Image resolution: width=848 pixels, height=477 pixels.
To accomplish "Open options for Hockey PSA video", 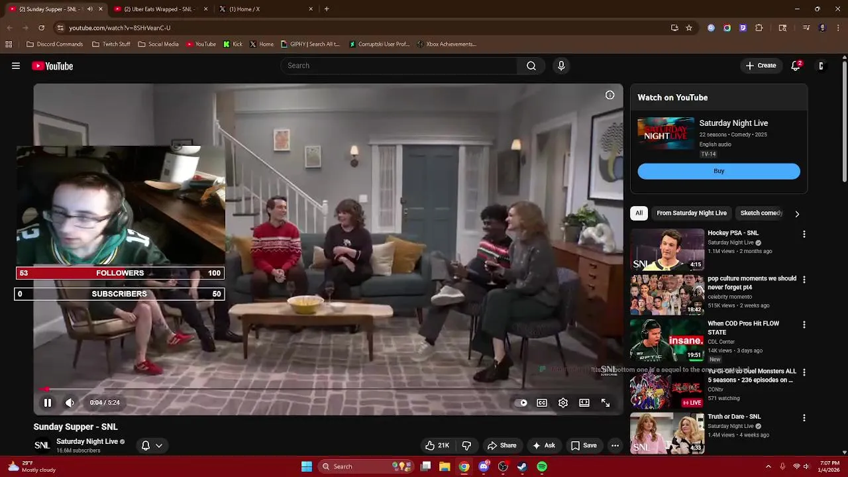I will [804, 235].
